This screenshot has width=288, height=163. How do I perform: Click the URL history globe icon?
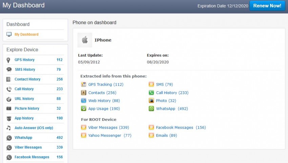click(x=9, y=99)
